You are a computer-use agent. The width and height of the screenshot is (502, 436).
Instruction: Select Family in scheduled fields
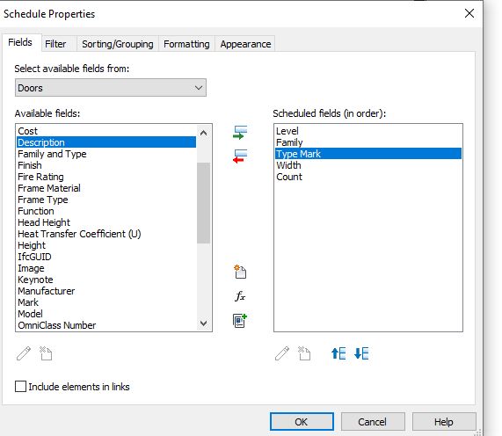tap(368, 142)
